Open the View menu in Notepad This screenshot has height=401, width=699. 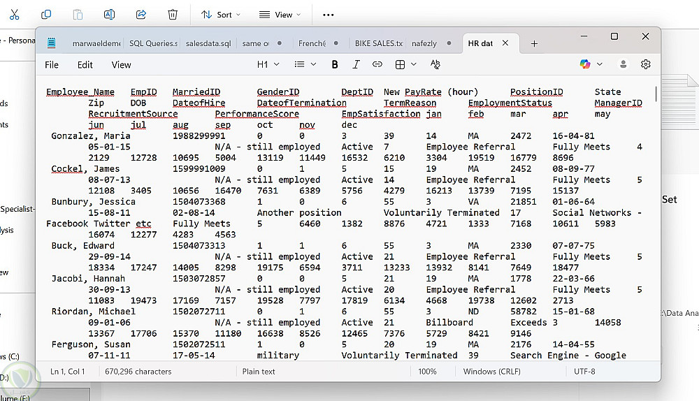click(x=121, y=65)
